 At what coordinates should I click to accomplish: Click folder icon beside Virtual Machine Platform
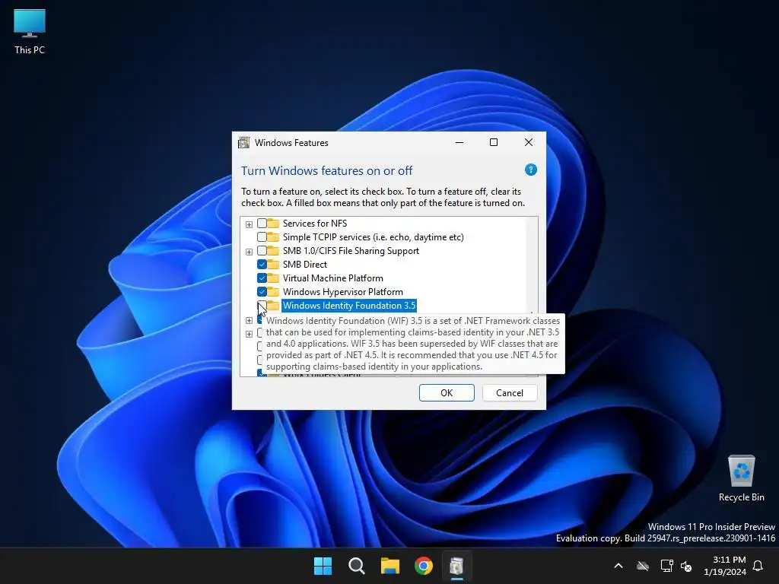click(x=273, y=278)
